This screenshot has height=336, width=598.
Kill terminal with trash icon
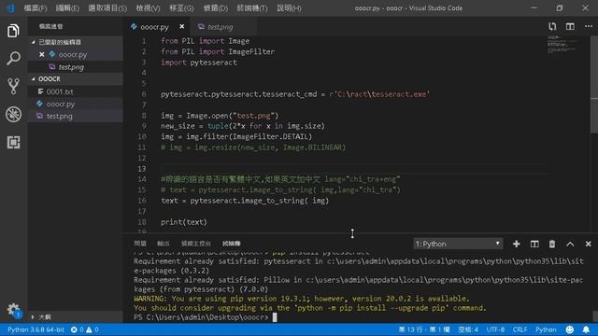pyautogui.click(x=552, y=244)
